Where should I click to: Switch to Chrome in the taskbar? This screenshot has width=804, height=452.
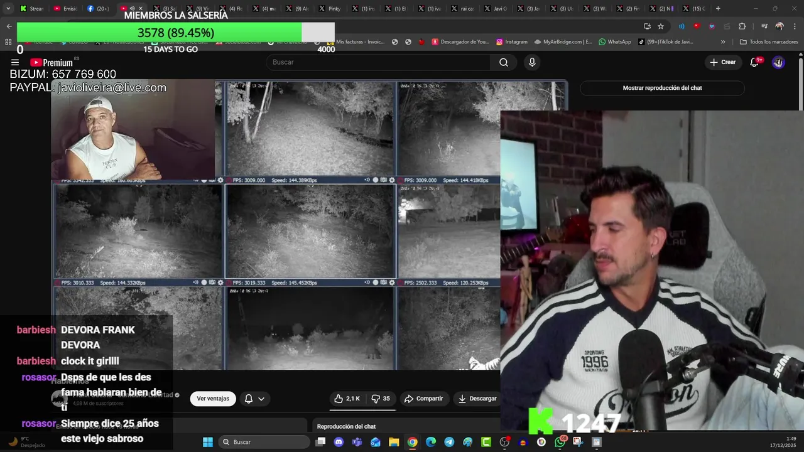pos(412,442)
